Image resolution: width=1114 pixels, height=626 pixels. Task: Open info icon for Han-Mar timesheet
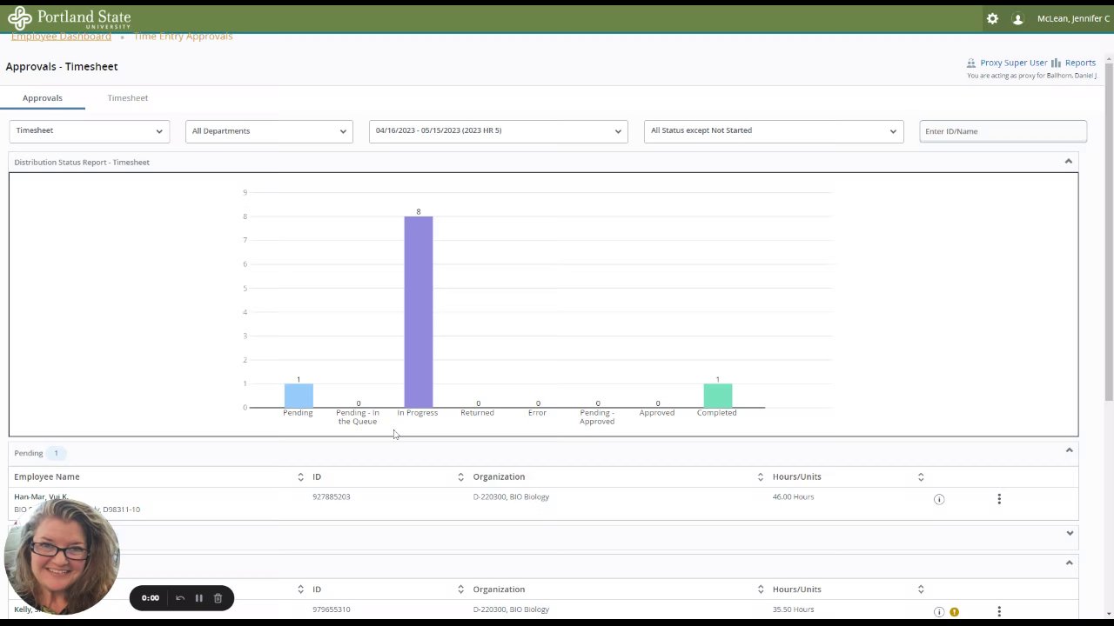(939, 499)
